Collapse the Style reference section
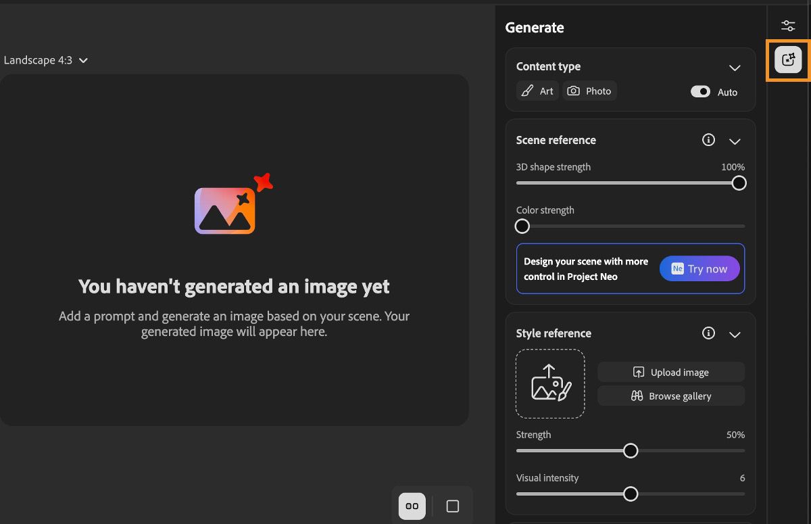The image size is (811, 524). point(735,334)
